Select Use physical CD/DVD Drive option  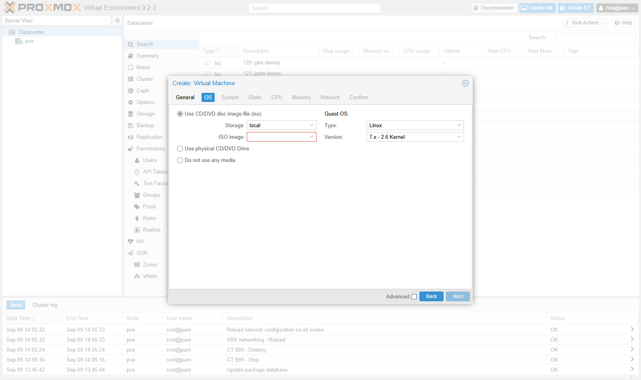click(180, 149)
